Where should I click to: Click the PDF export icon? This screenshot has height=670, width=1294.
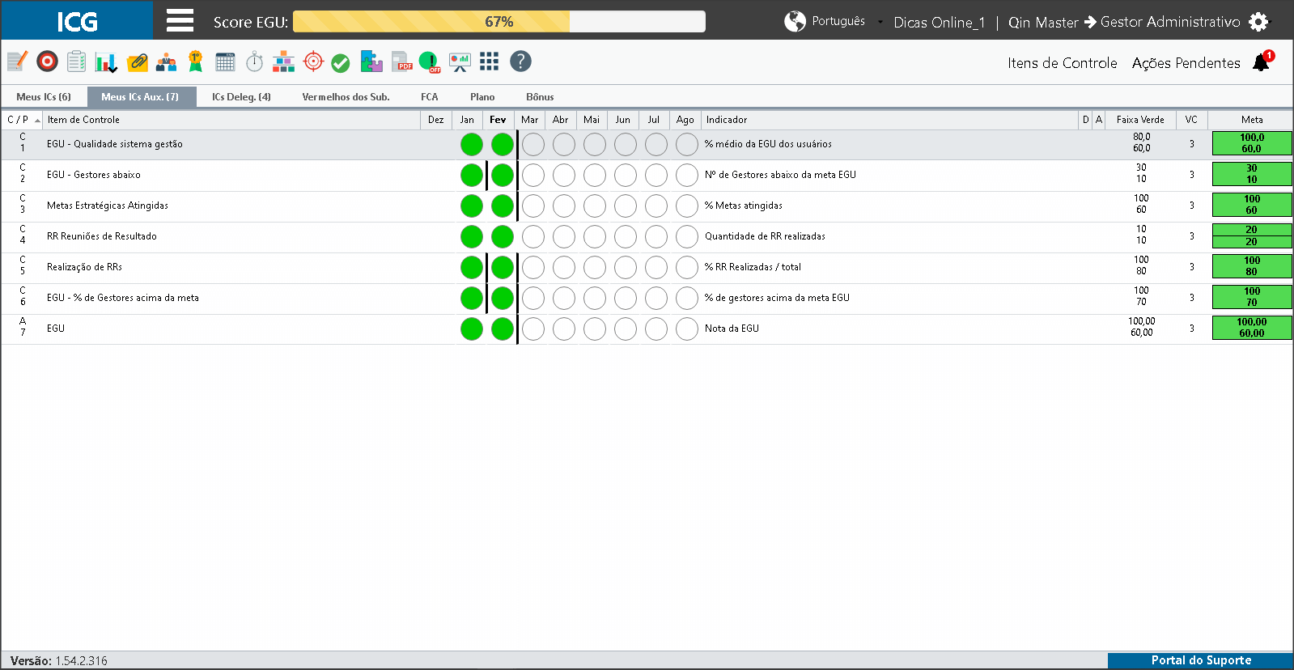pyautogui.click(x=402, y=61)
